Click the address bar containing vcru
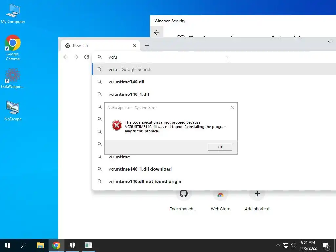The height and width of the screenshot is (252, 336). tap(214, 57)
